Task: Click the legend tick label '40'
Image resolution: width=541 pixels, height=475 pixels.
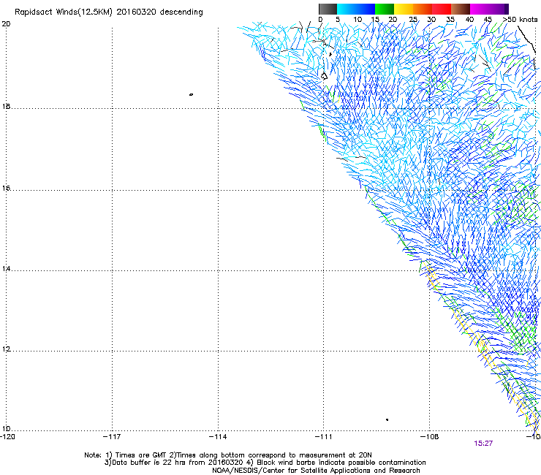Action: 469,20
